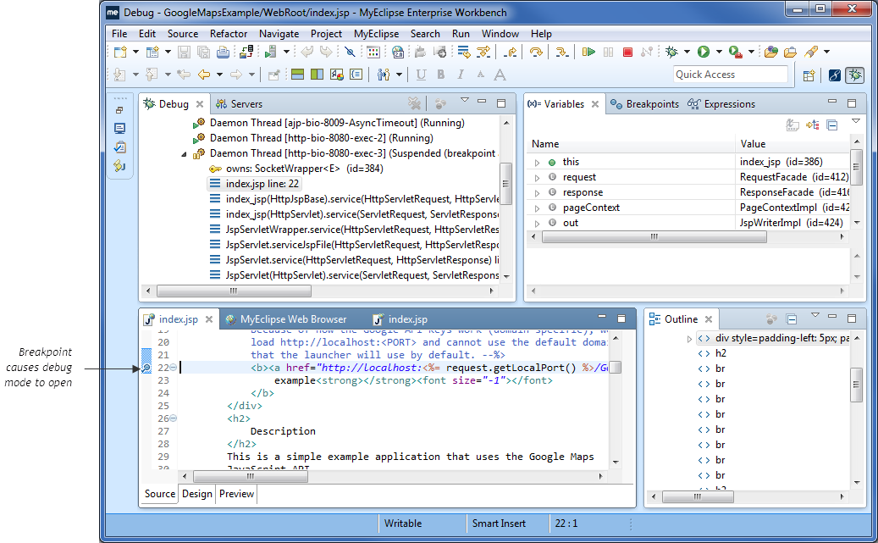Open Run button dropdown arrow
Viewport: 878px width, 543px height.
point(719,53)
